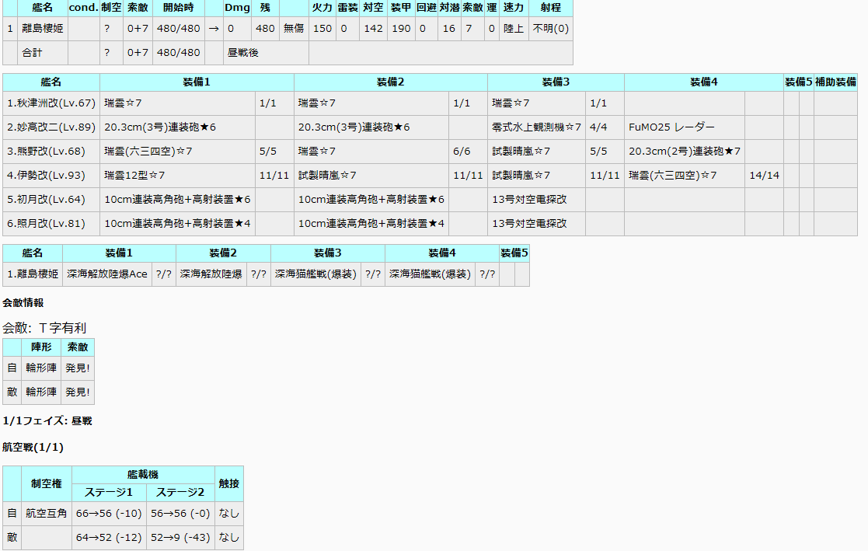Click the 触接 column header

pos(228,483)
